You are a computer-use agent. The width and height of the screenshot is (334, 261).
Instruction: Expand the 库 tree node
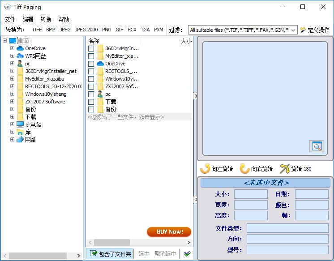pyautogui.click(x=12, y=132)
